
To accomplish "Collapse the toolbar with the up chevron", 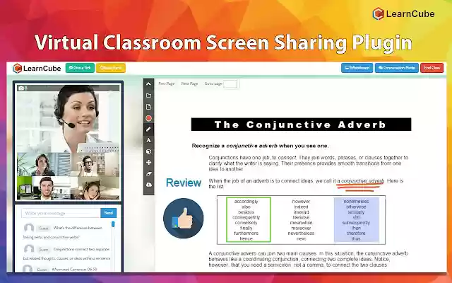I will (x=148, y=84).
